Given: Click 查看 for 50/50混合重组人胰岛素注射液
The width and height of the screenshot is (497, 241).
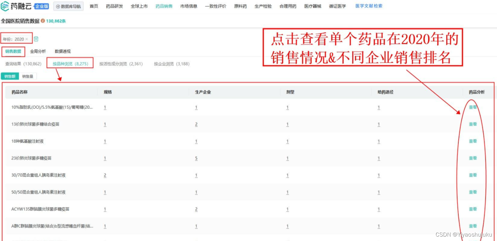Looking at the screenshot, I should click(473, 192).
